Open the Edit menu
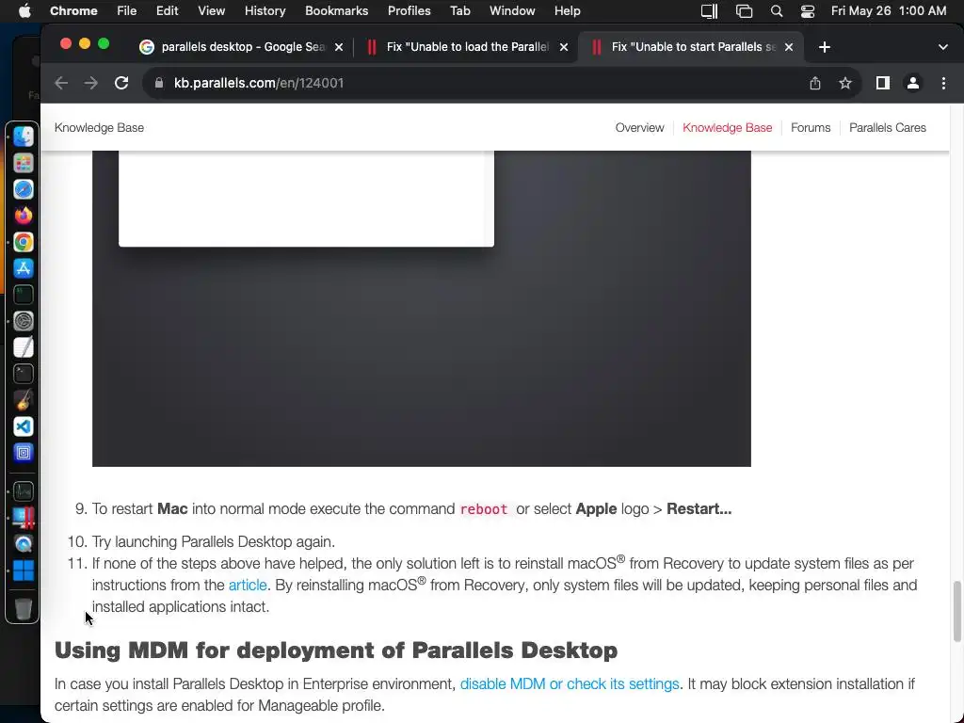 tap(168, 11)
